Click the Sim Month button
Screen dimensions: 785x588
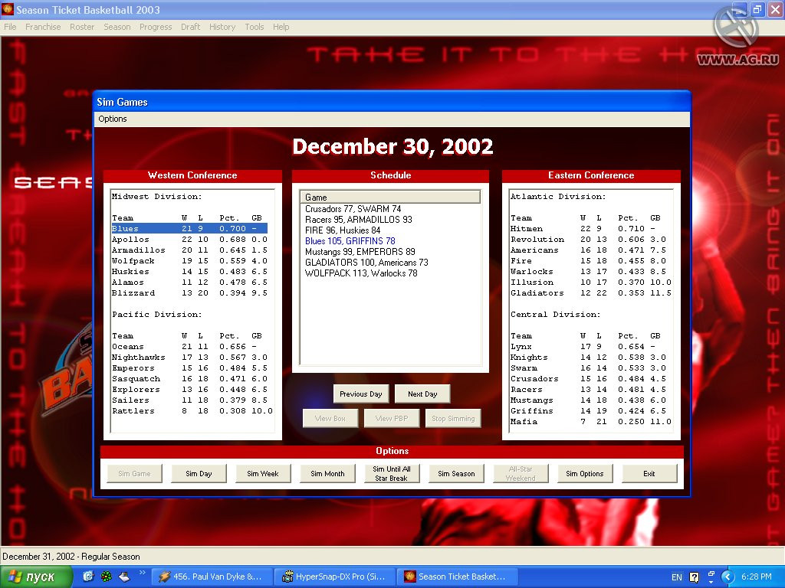[x=327, y=473]
